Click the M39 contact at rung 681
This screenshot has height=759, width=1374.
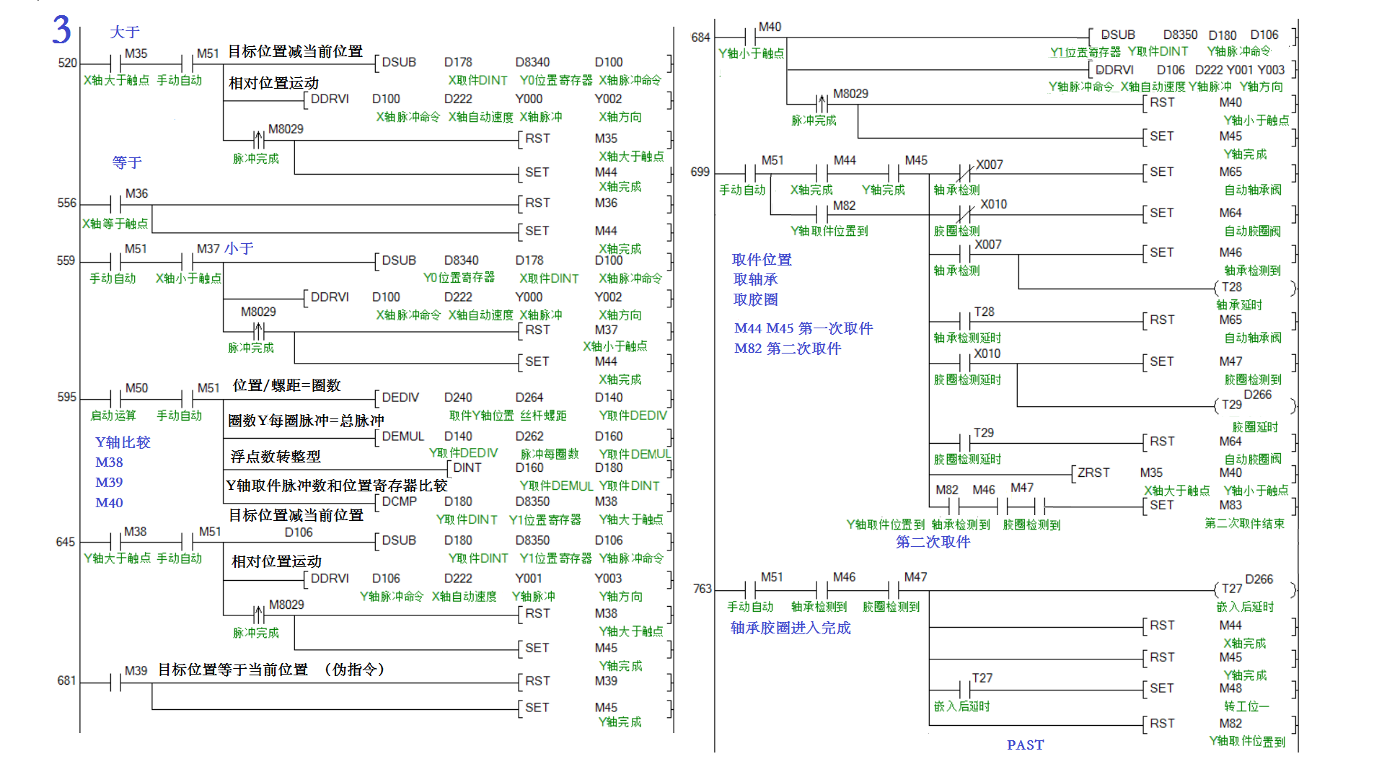115,681
